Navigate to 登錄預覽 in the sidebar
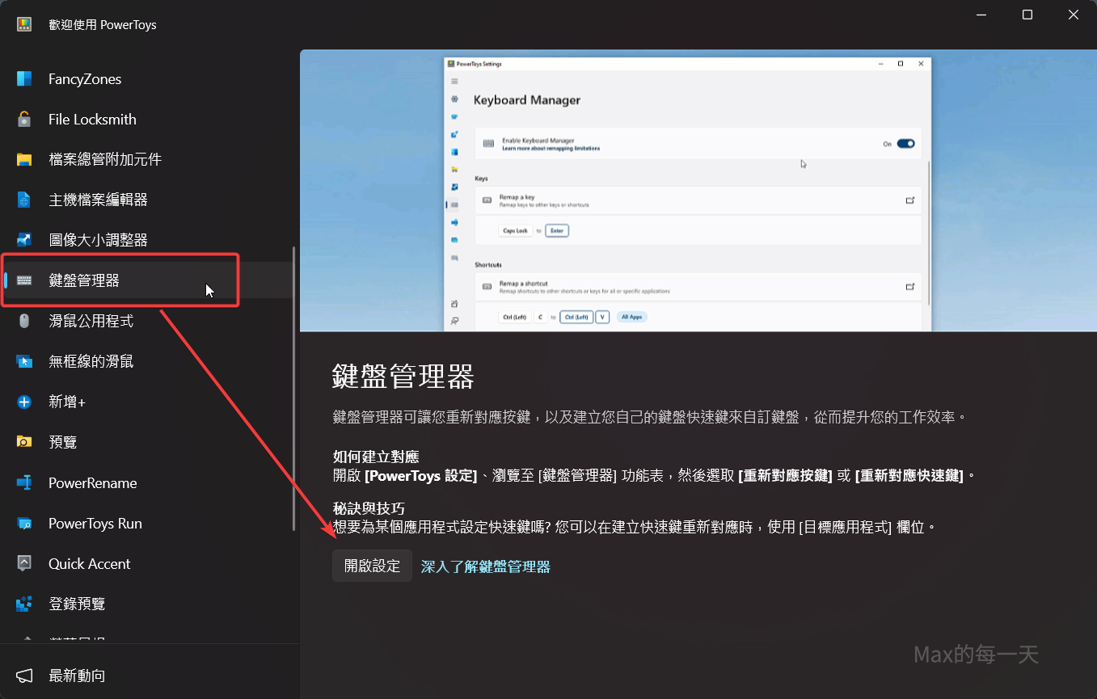The height and width of the screenshot is (699, 1097). [x=77, y=604]
